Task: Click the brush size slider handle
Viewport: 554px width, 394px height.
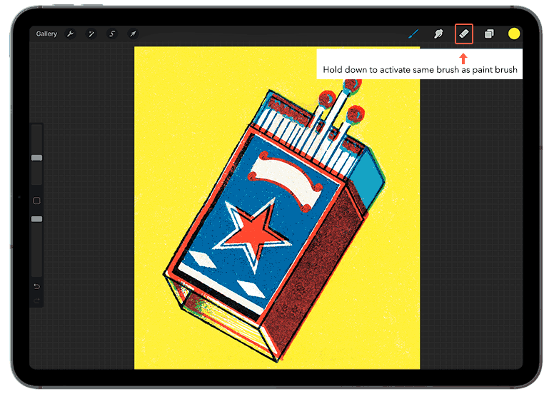Action: pos(36,158)
